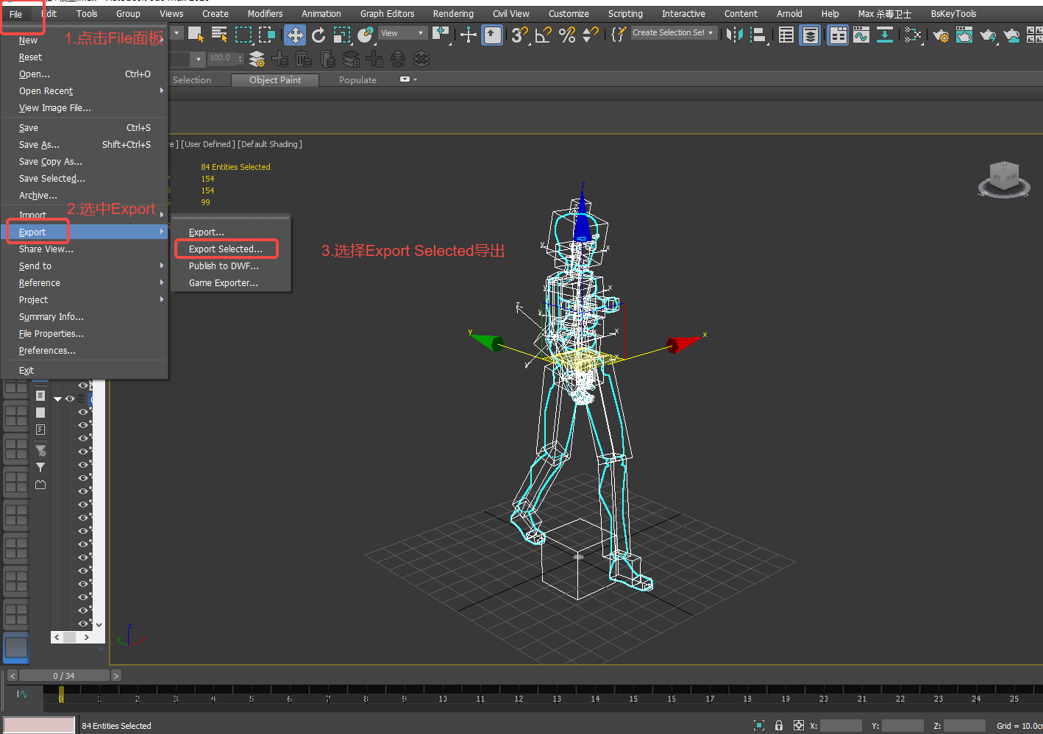Open Select by Name tool
This screenshot has height=734, width=1043.
point(219,34)
